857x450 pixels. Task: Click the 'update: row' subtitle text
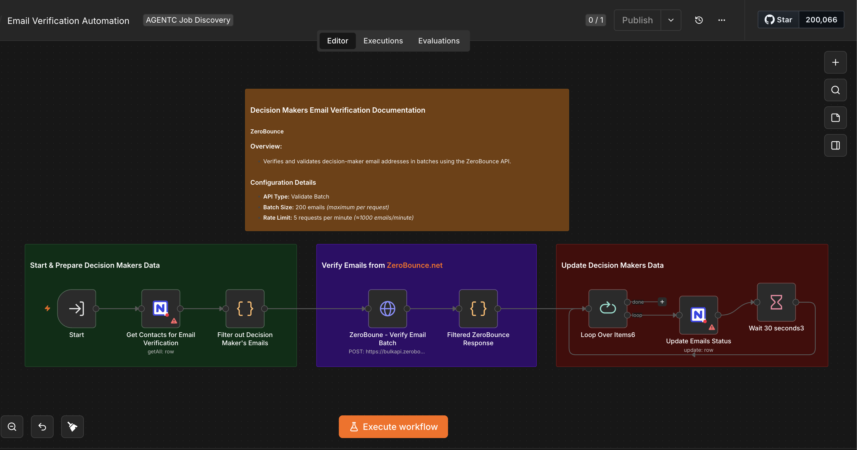(698, 350)
